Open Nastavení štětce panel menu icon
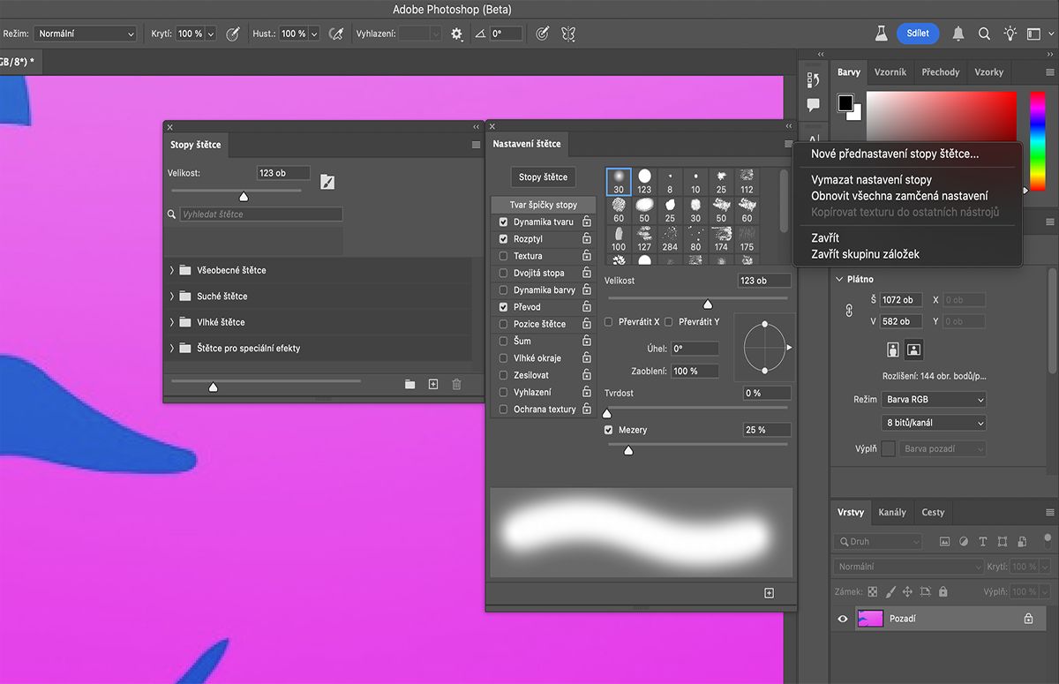Screen dimensions: 1059x684 pos(788,144)
